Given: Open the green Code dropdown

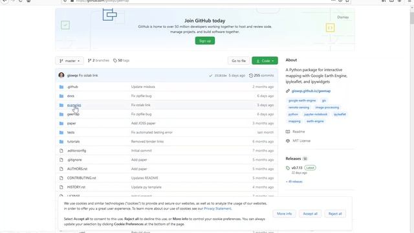Looking at the screenshot, I should pyautogui.click(x=265, y=61).
